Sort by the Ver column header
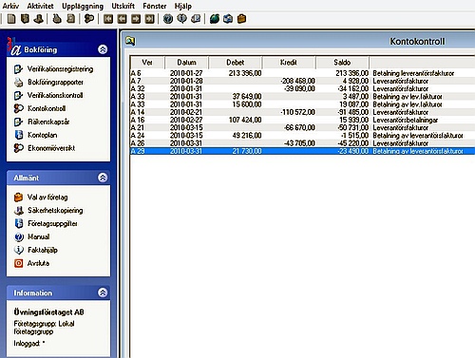The image size is (475, 358). click(x=147, y=63)
